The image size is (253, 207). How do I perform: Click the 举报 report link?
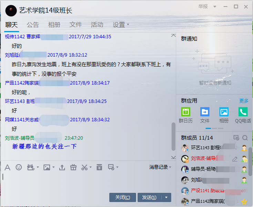[203, 7]
